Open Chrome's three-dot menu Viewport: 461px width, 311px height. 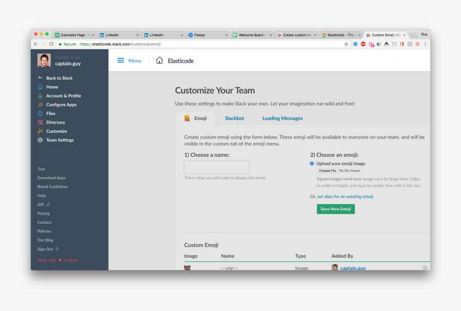(x=425, y=44)
